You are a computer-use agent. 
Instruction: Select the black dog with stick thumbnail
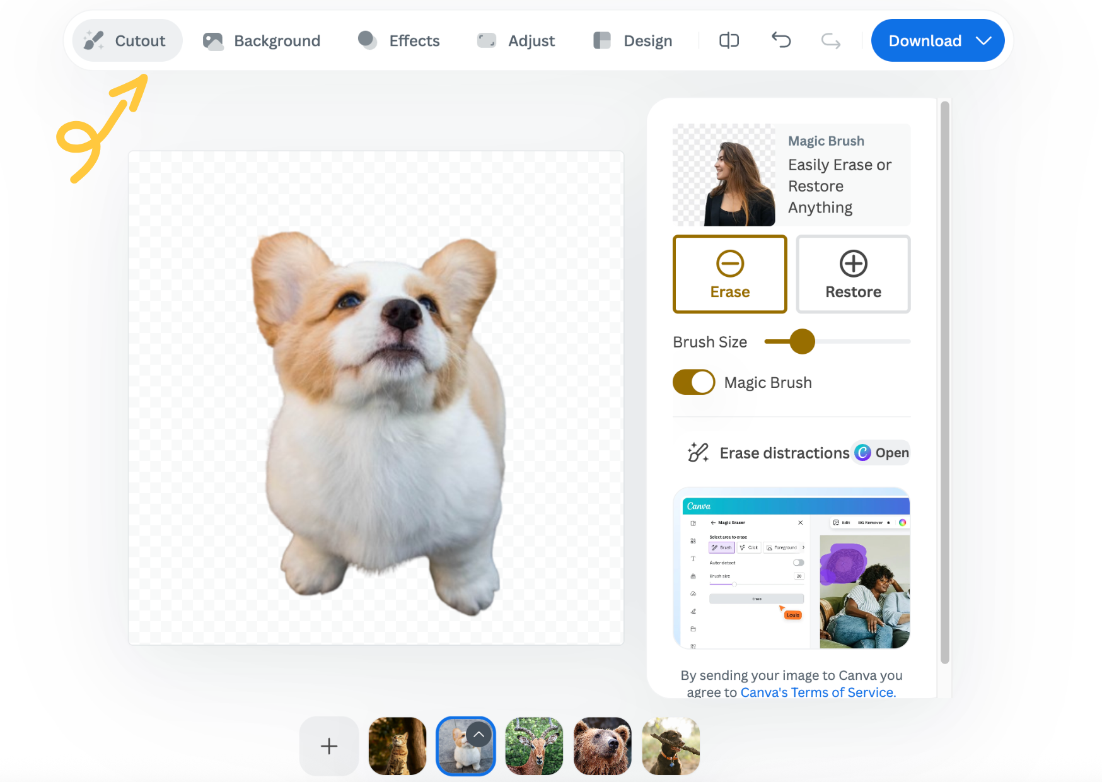pos(671,747)
